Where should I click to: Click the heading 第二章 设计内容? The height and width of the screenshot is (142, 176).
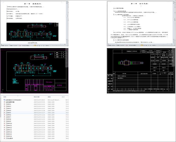(140, 4)
